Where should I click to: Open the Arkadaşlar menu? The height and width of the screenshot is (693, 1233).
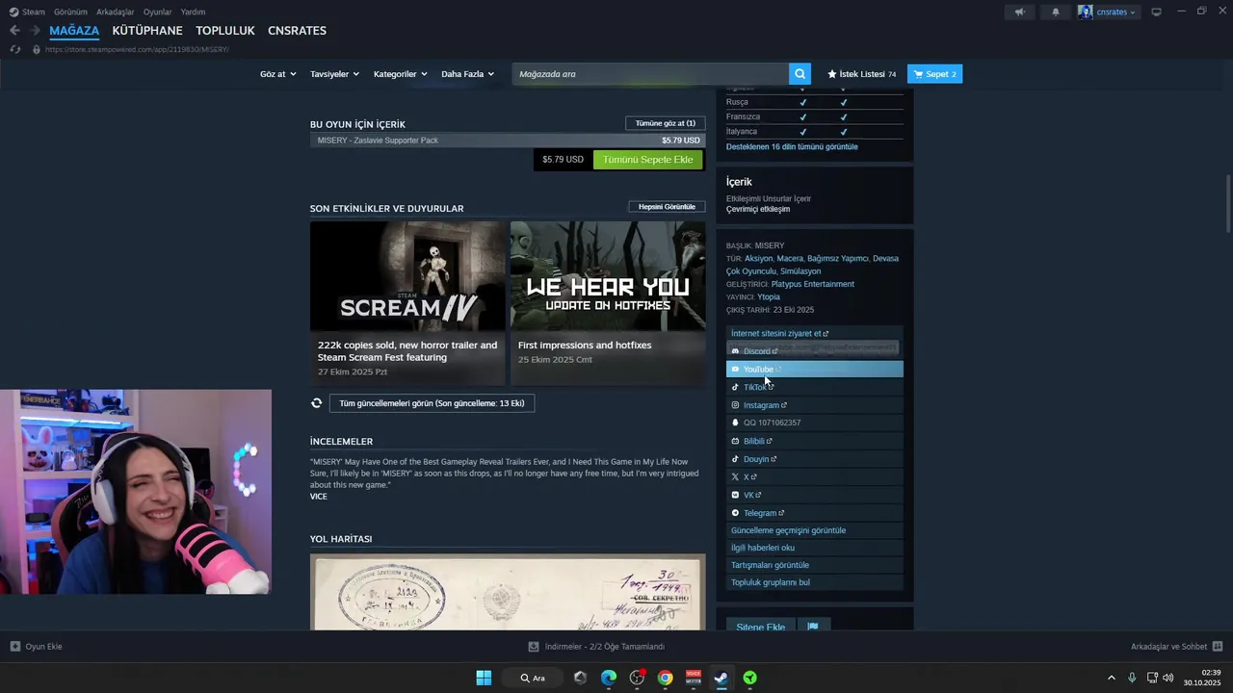point(115,12)
